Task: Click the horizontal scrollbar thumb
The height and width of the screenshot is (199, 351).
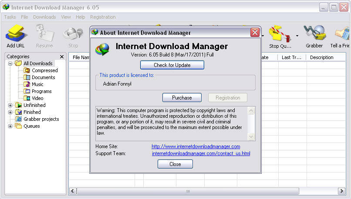Action: click(188, 191)
